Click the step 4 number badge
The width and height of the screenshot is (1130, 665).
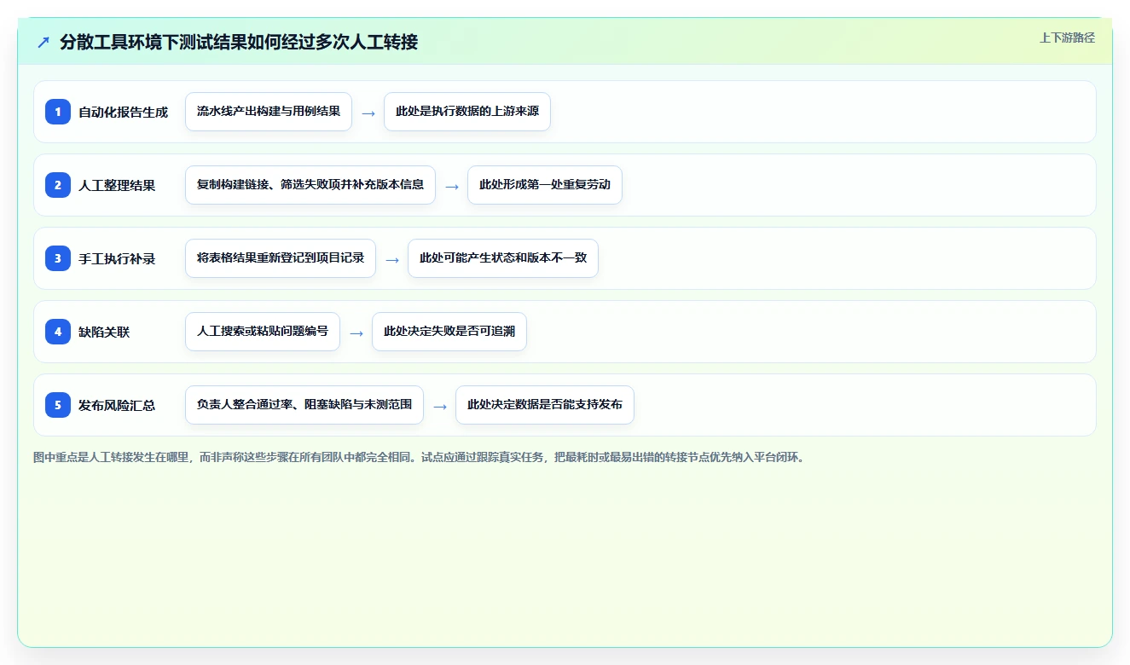coord(58,332)
